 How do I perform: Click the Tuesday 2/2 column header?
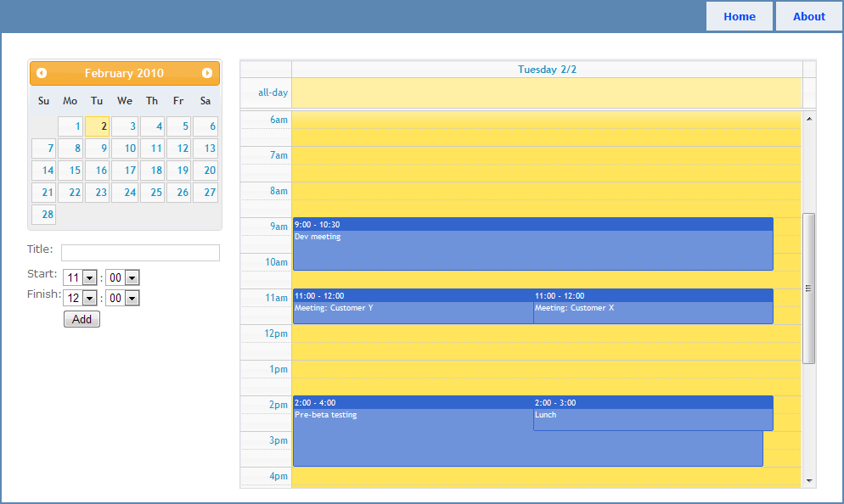[x=547, y=70]
